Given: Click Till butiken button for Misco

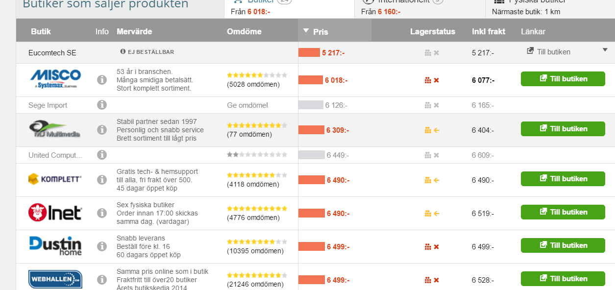Looking at the screenshot, I should pos(563,79).
